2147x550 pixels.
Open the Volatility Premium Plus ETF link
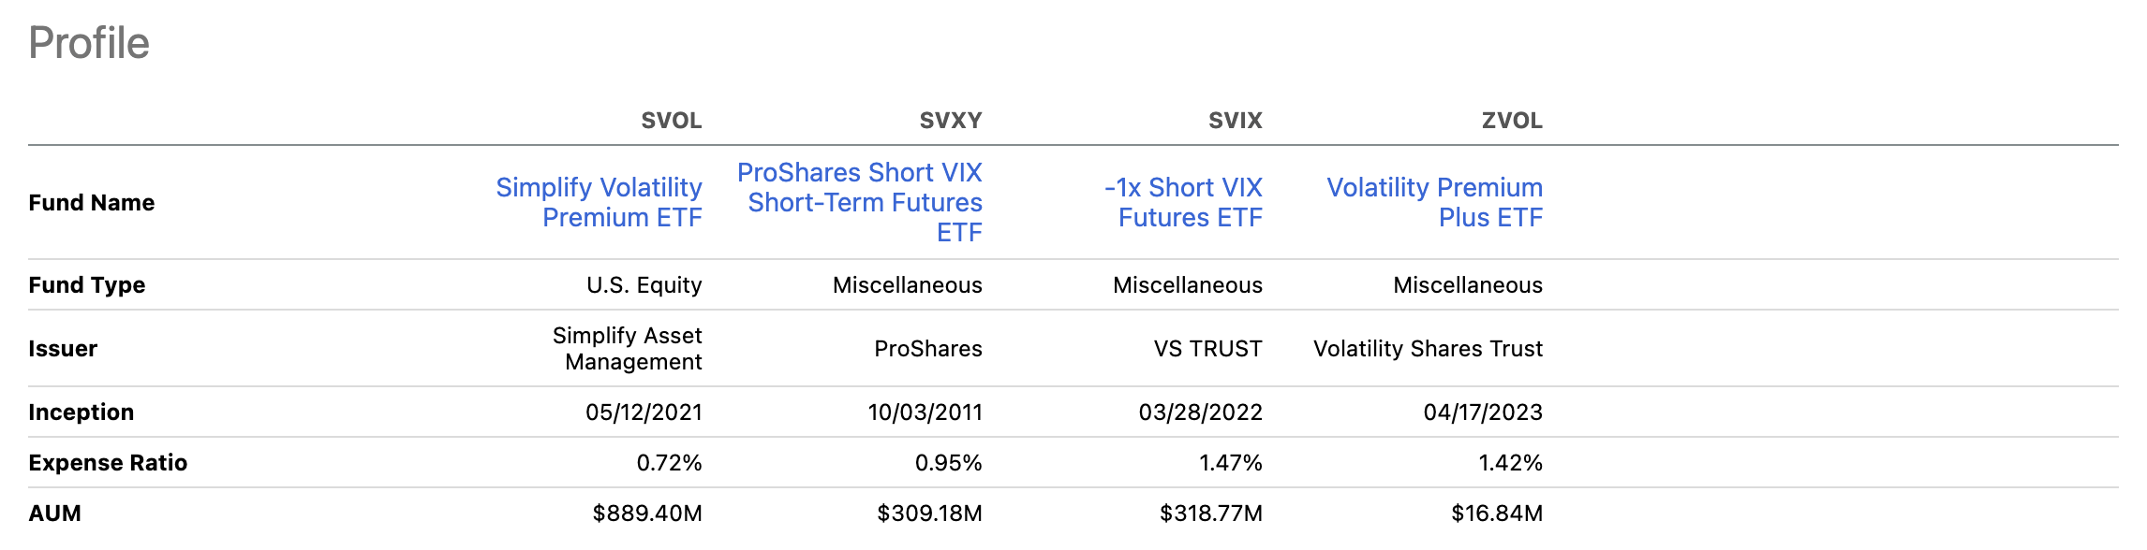[x=1435, y=202]
